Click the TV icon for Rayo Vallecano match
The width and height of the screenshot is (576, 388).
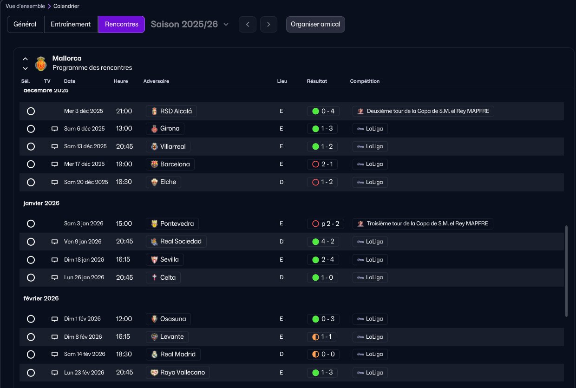tap(54, 373)
